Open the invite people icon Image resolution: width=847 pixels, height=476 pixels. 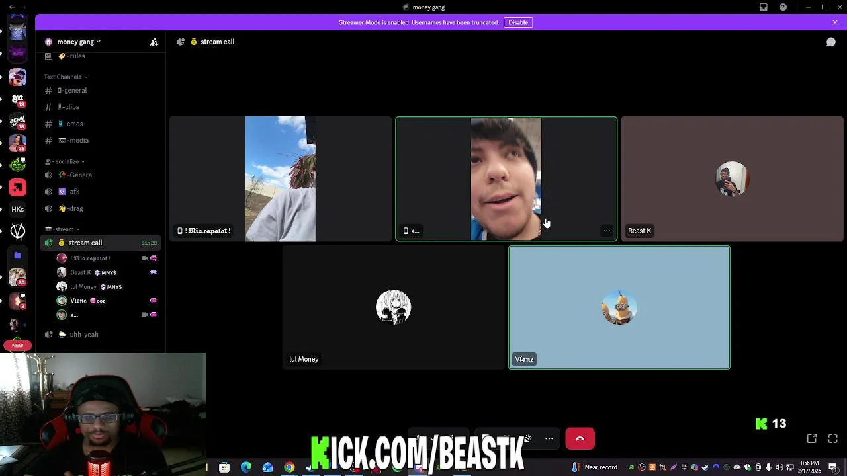pyautogui.click(x=154, y=42)
